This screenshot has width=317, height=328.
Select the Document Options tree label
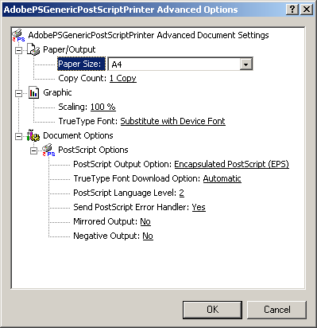78,135
